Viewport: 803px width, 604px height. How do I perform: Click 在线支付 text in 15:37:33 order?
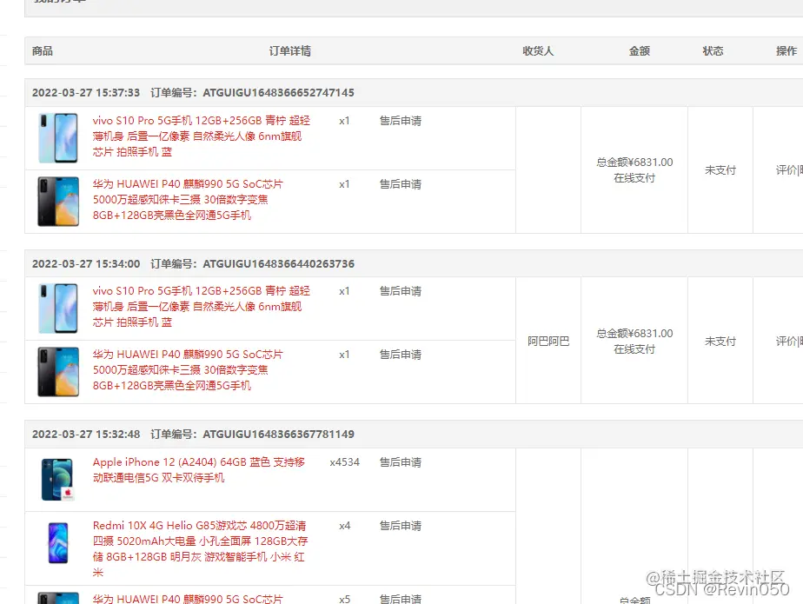[x=634, y=178]
